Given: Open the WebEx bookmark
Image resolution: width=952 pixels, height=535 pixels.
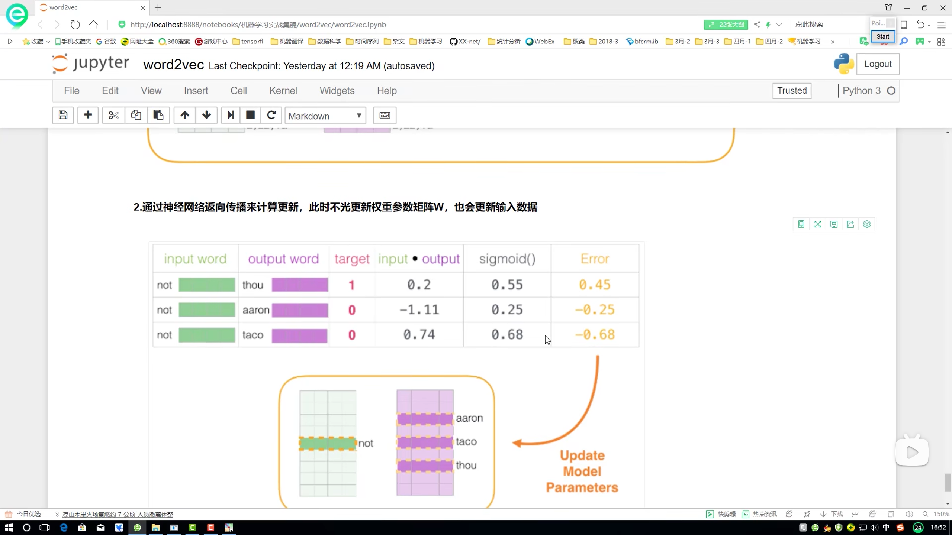Looking at the screenshot, I should pyautogui.click(x=540, y=41).
